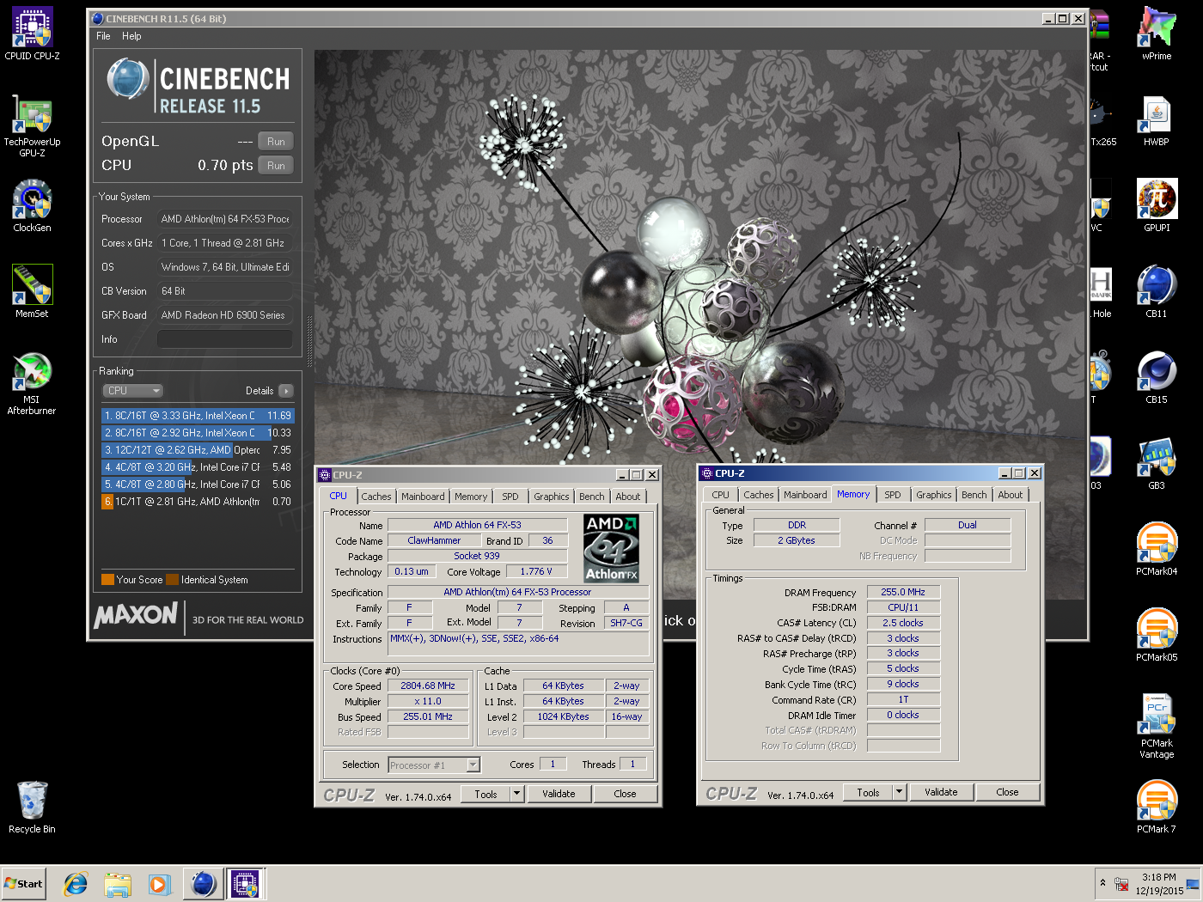Click Tools button in left CPU-Z
The width and height of the screenshot is (1203, 902).
click(486, 794)
